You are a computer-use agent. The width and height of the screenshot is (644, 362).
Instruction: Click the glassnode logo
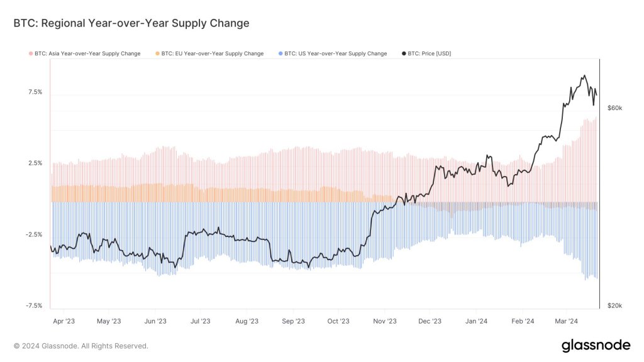595,345
